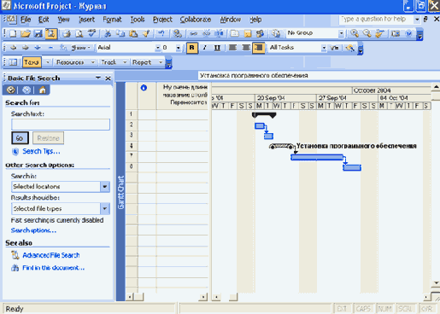The height and width of the screenshot is (314, 440).
Task: Toggle Italic formatting button
Action: (x=204, y=48)
